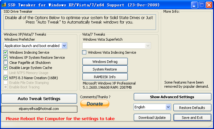Open the Windows Prefetcher dropdown
214x129 pixels.
coord(64,46)
